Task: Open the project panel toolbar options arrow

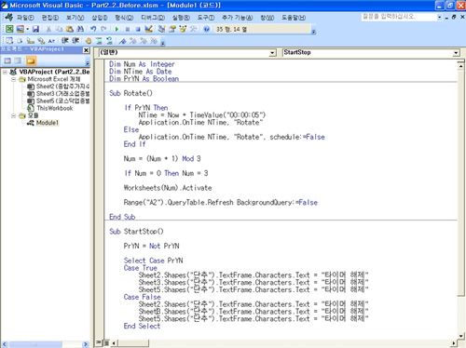Action: 88,63
